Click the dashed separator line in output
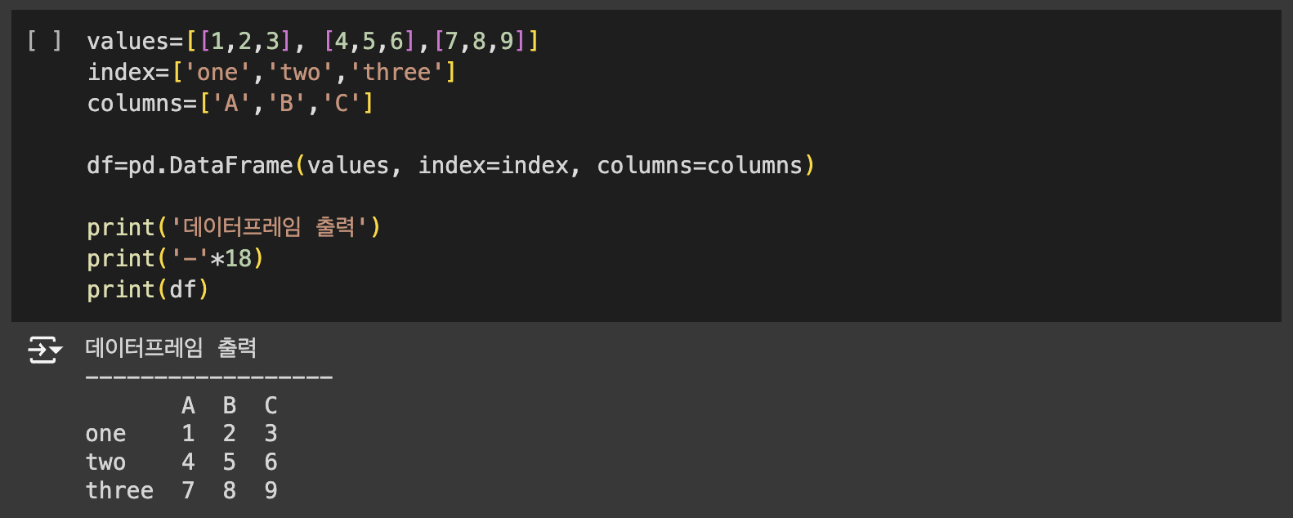The height and width of the screenshot is (518, 1293). 209,377
